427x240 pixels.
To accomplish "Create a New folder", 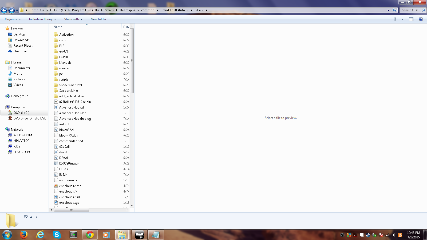I will point(98,19).
